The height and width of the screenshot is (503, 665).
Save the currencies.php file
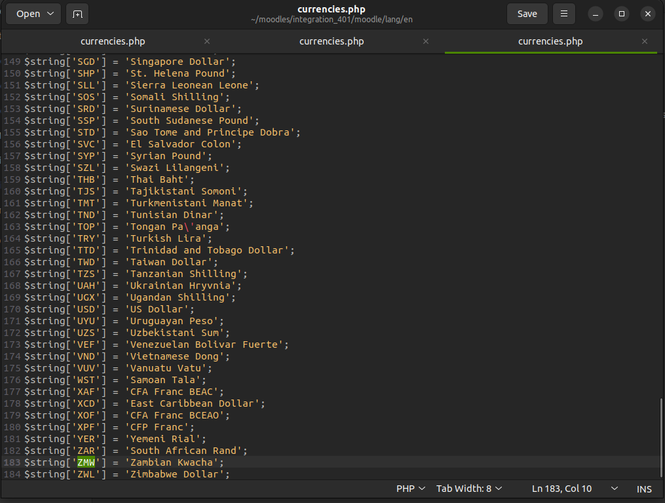[527, 14]
